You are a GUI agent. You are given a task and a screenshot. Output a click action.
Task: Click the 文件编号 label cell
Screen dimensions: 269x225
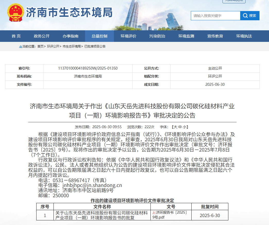pos(24,85)
